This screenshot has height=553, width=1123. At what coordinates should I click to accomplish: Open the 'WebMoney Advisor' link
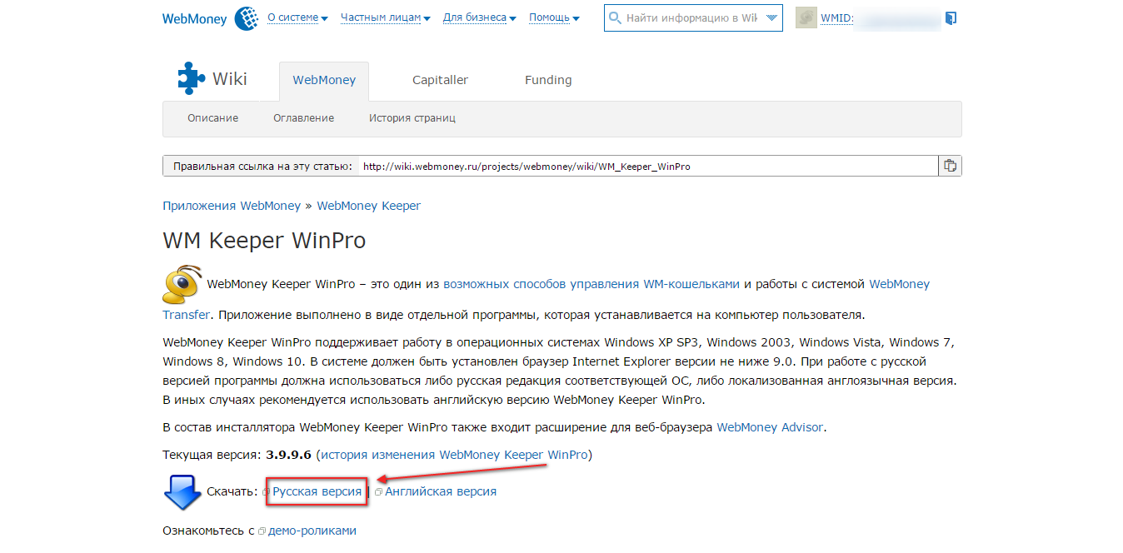[770, 427]
